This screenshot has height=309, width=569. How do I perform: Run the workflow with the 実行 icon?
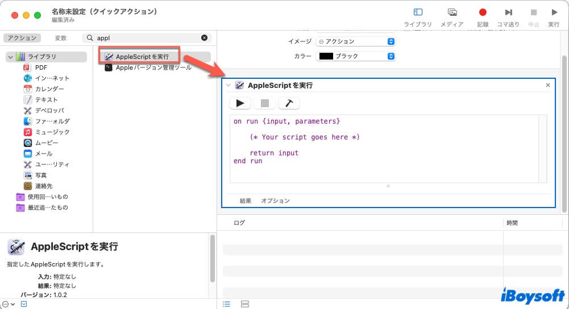point(554,12)
